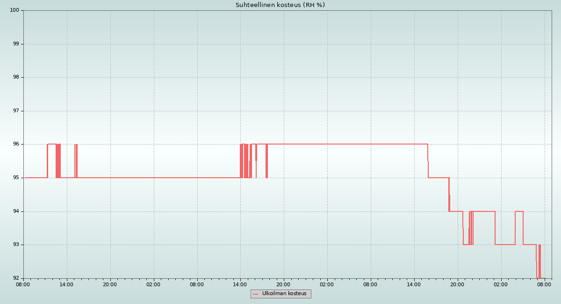Pick the 96 y-axis tick label
The image size is (561, 304).
point(15,144)
